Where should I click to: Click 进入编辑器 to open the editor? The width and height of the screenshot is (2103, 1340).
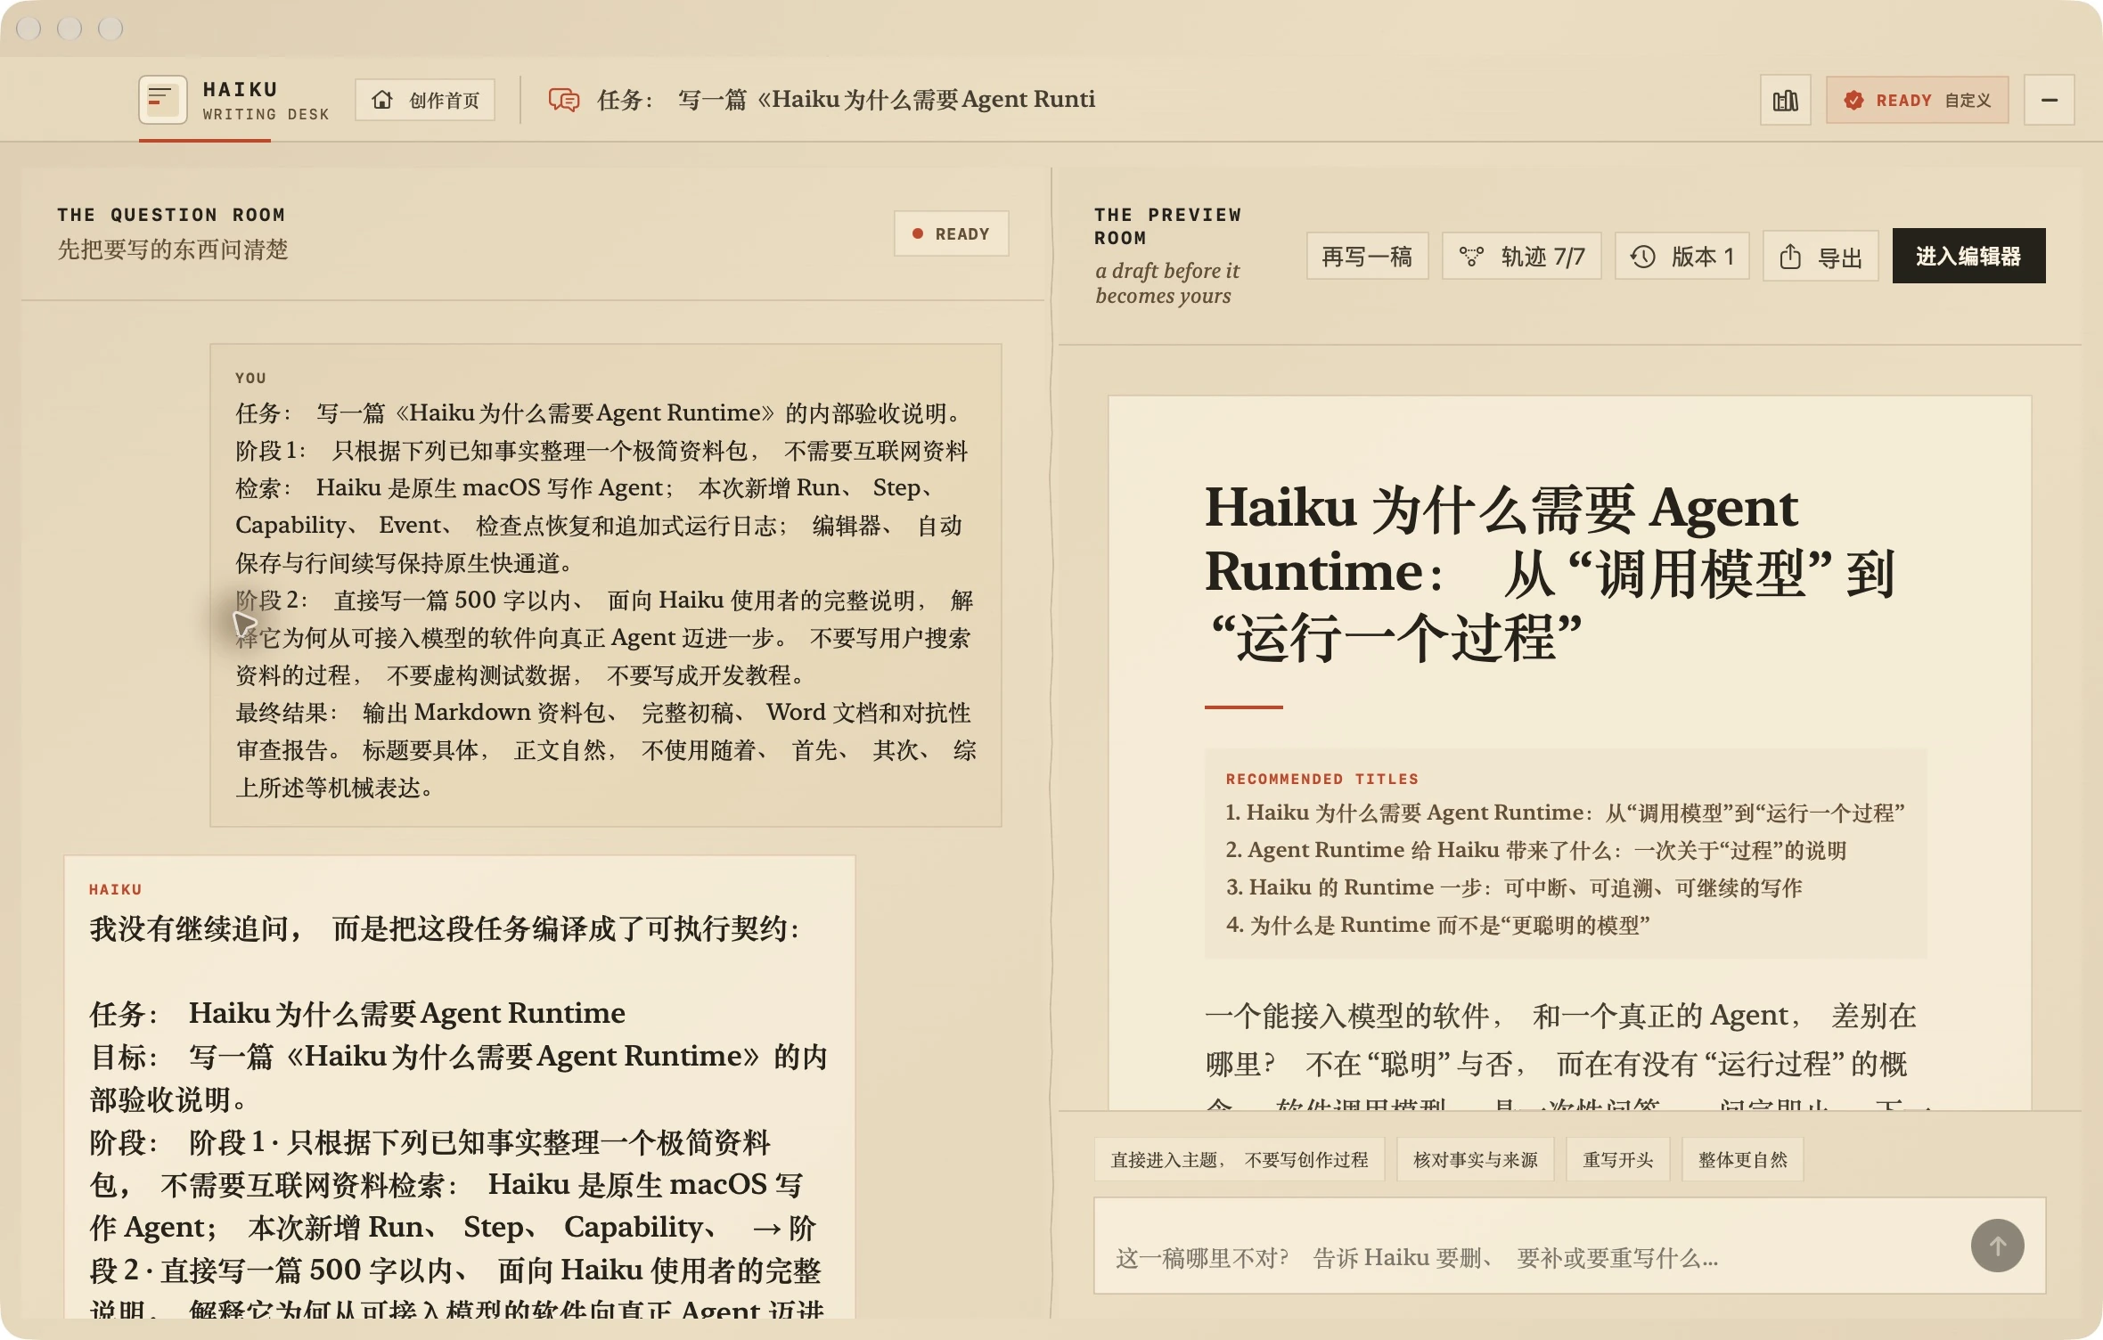point(1968,256)
